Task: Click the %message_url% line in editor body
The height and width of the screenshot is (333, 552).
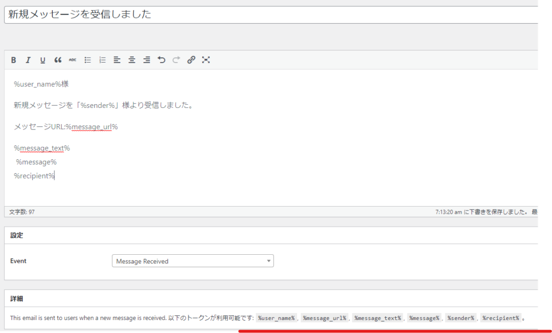Action: point(66,127)
